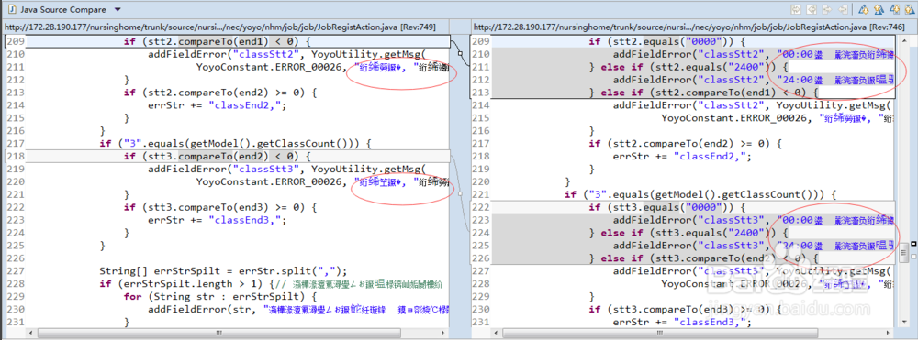Viewport: 918px width, 340px height.
Task: Click right pane line 231 errStr classEnd3
Action: coord(683,322)
